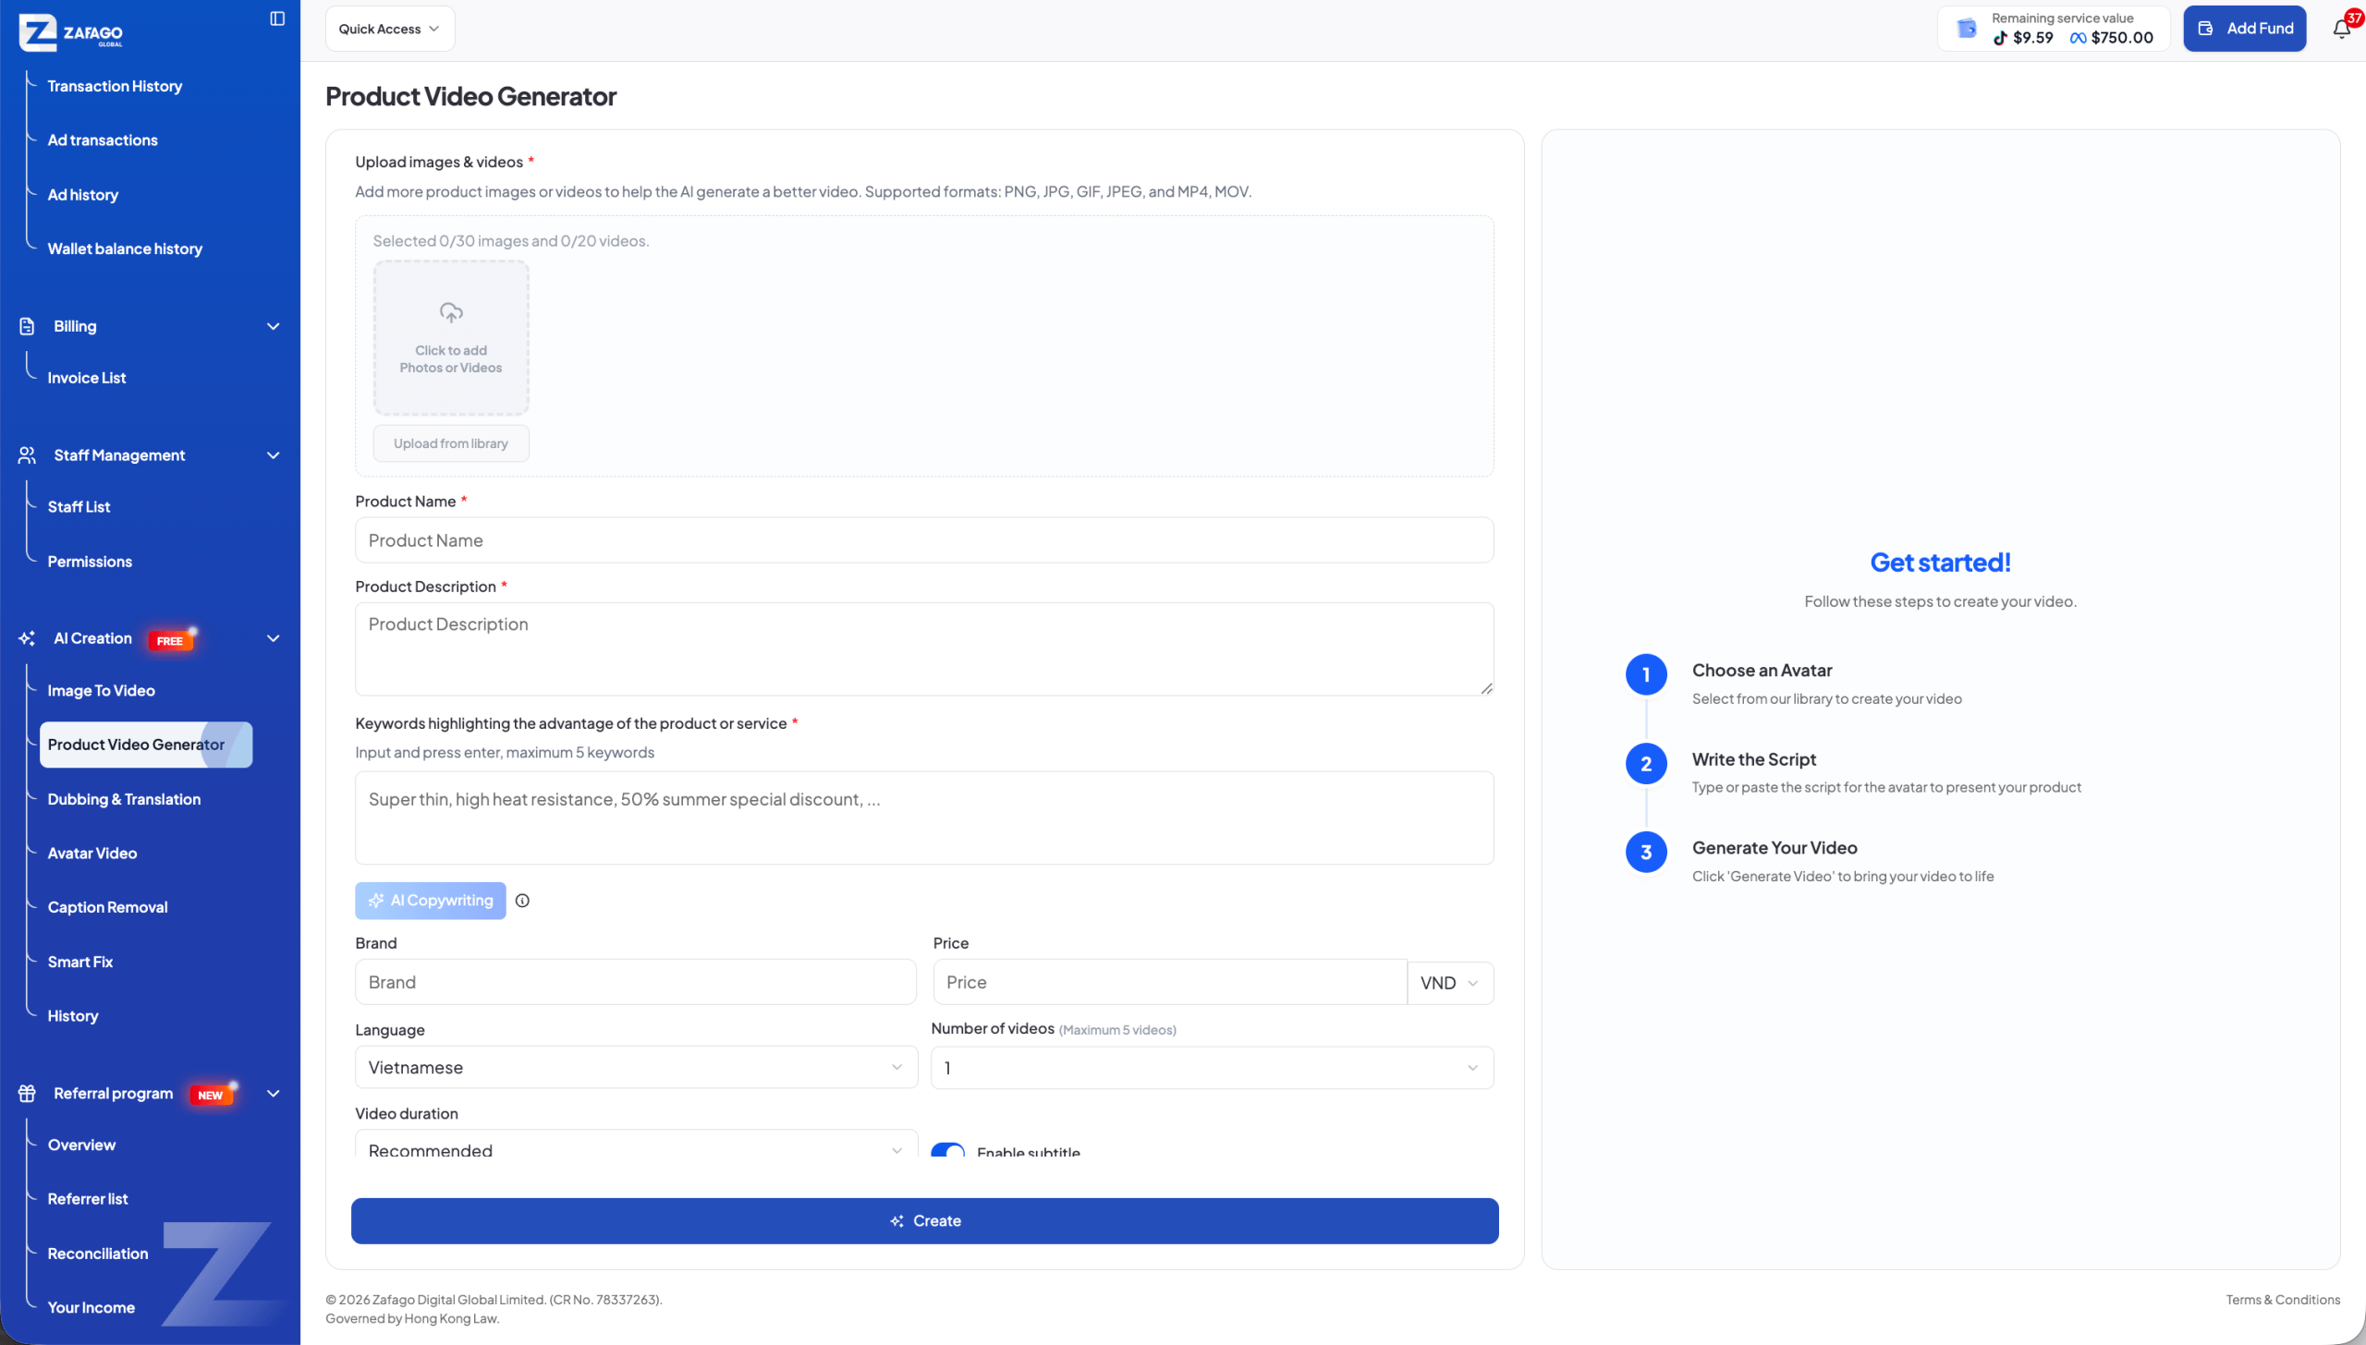
Task: Open Wallet balance history
Action: pyautogui.click(x=125, y=249)
